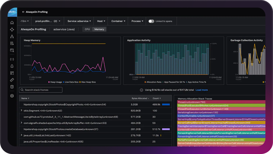Screen dimensions: 273x154
Task: Click the Load more link
Action: click(x=201, y=90)
